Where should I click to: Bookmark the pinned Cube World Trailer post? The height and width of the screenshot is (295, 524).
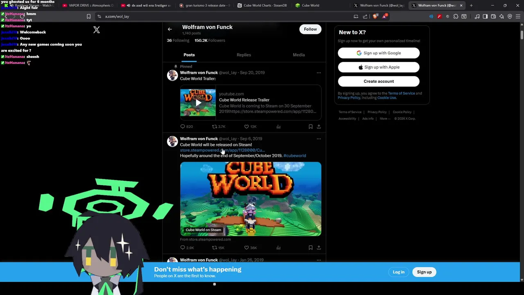310,127
